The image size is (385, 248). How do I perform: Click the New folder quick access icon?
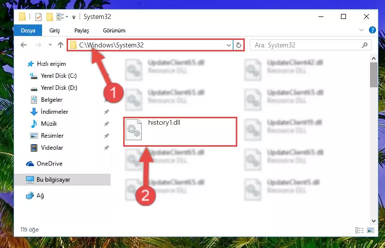(50, 17)
